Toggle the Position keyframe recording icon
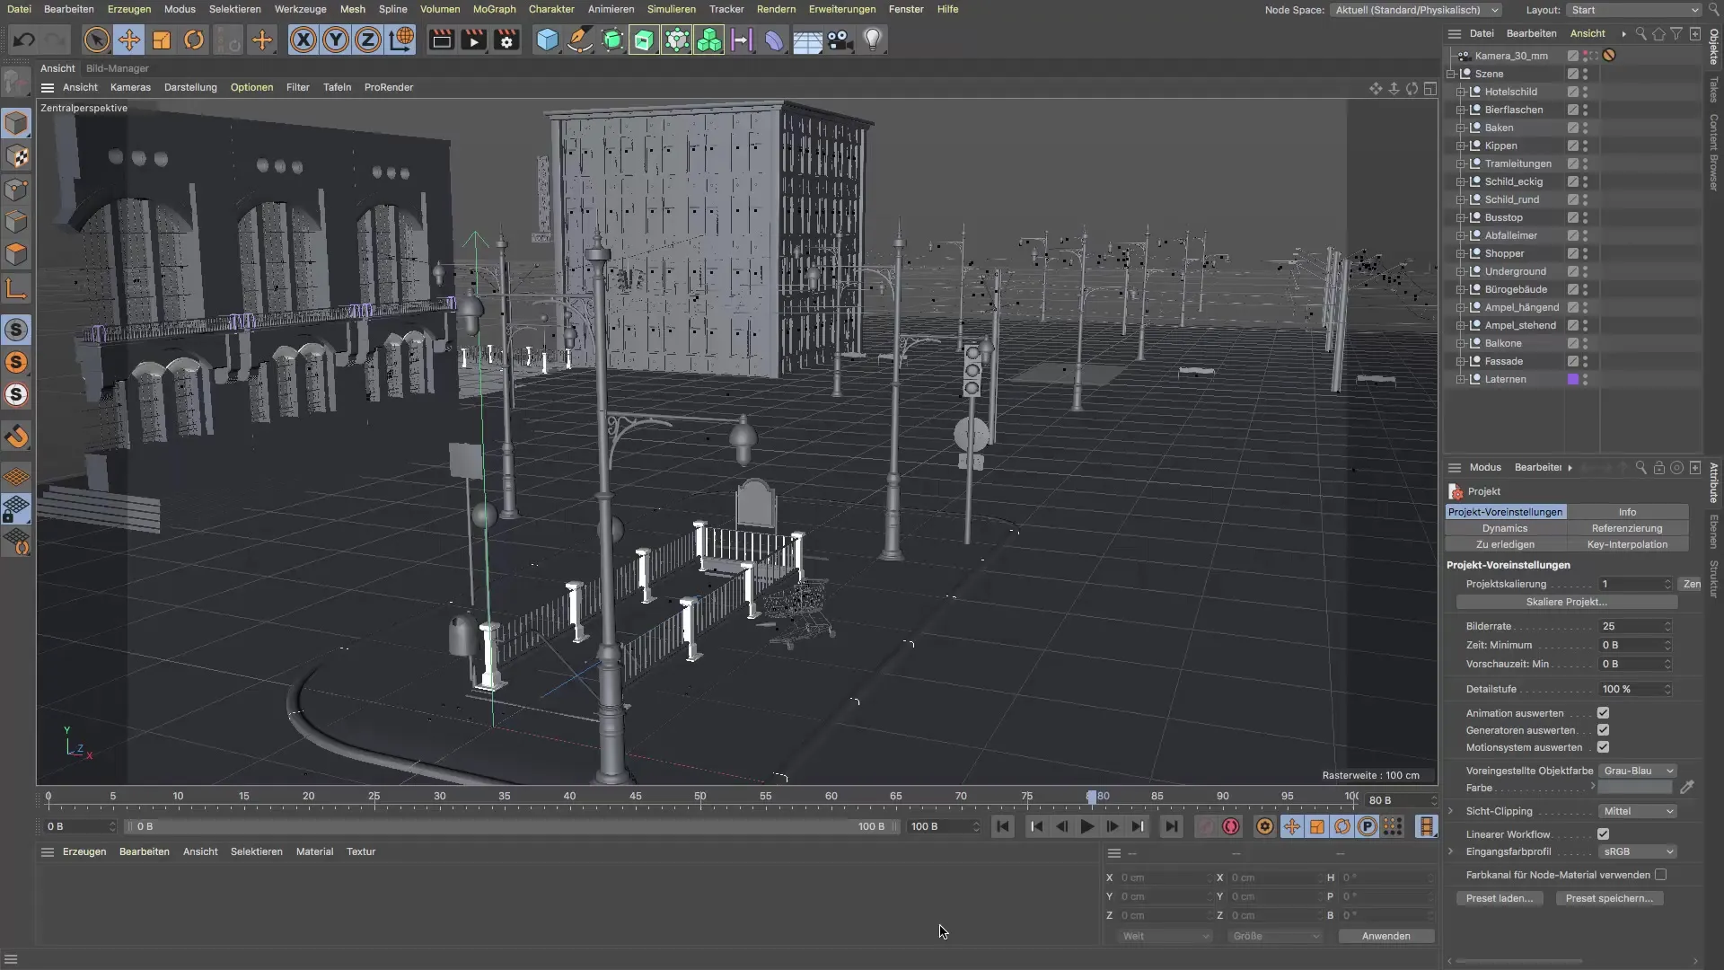Viewport: 1724px width, 970px height. point(1292,826)
